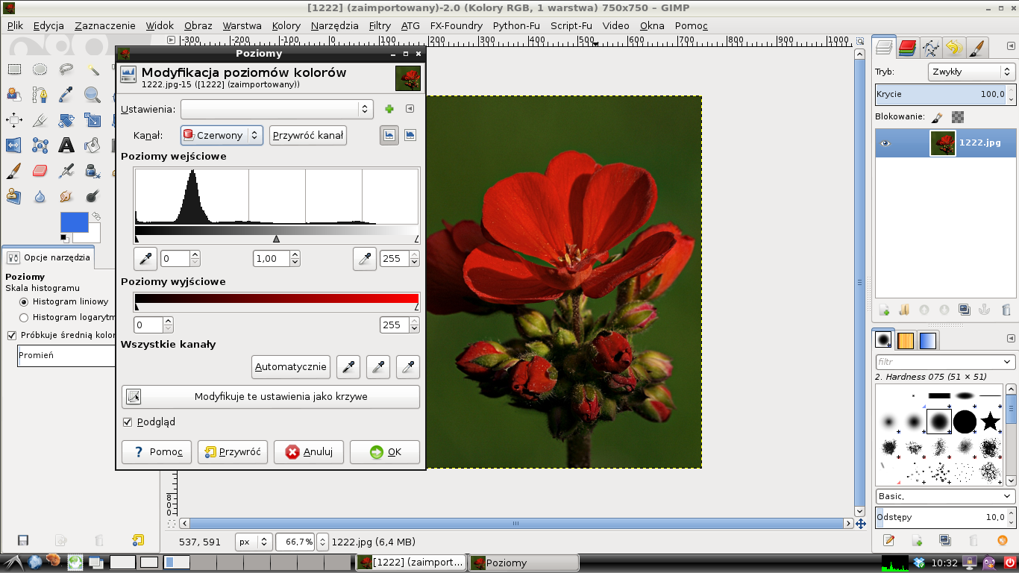Open the Kanał Czerwony channel dropdown
The width and height of the screenshot is (1019, 573).
point(222,135)
